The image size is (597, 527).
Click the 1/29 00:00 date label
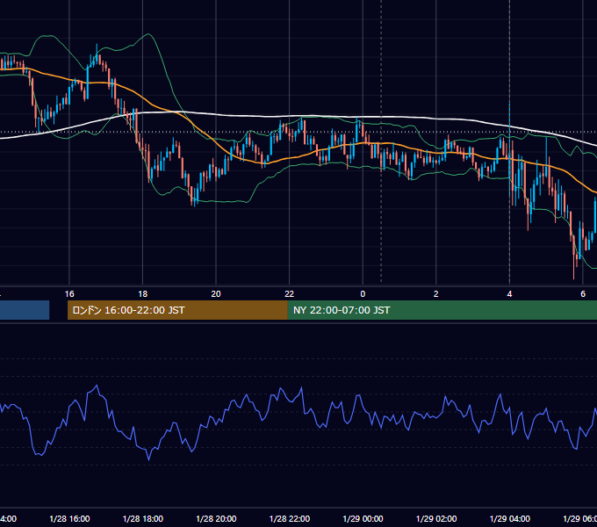point(363,518)
